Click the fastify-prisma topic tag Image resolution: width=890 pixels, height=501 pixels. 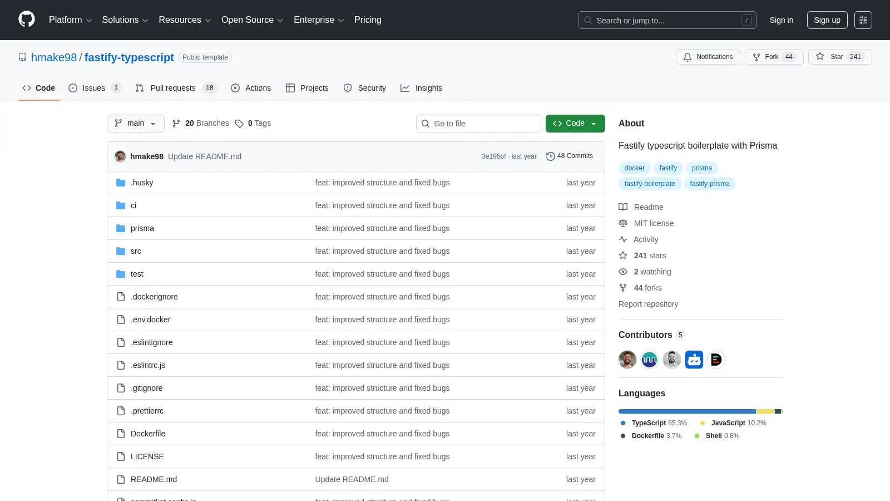tap(710, 184)
